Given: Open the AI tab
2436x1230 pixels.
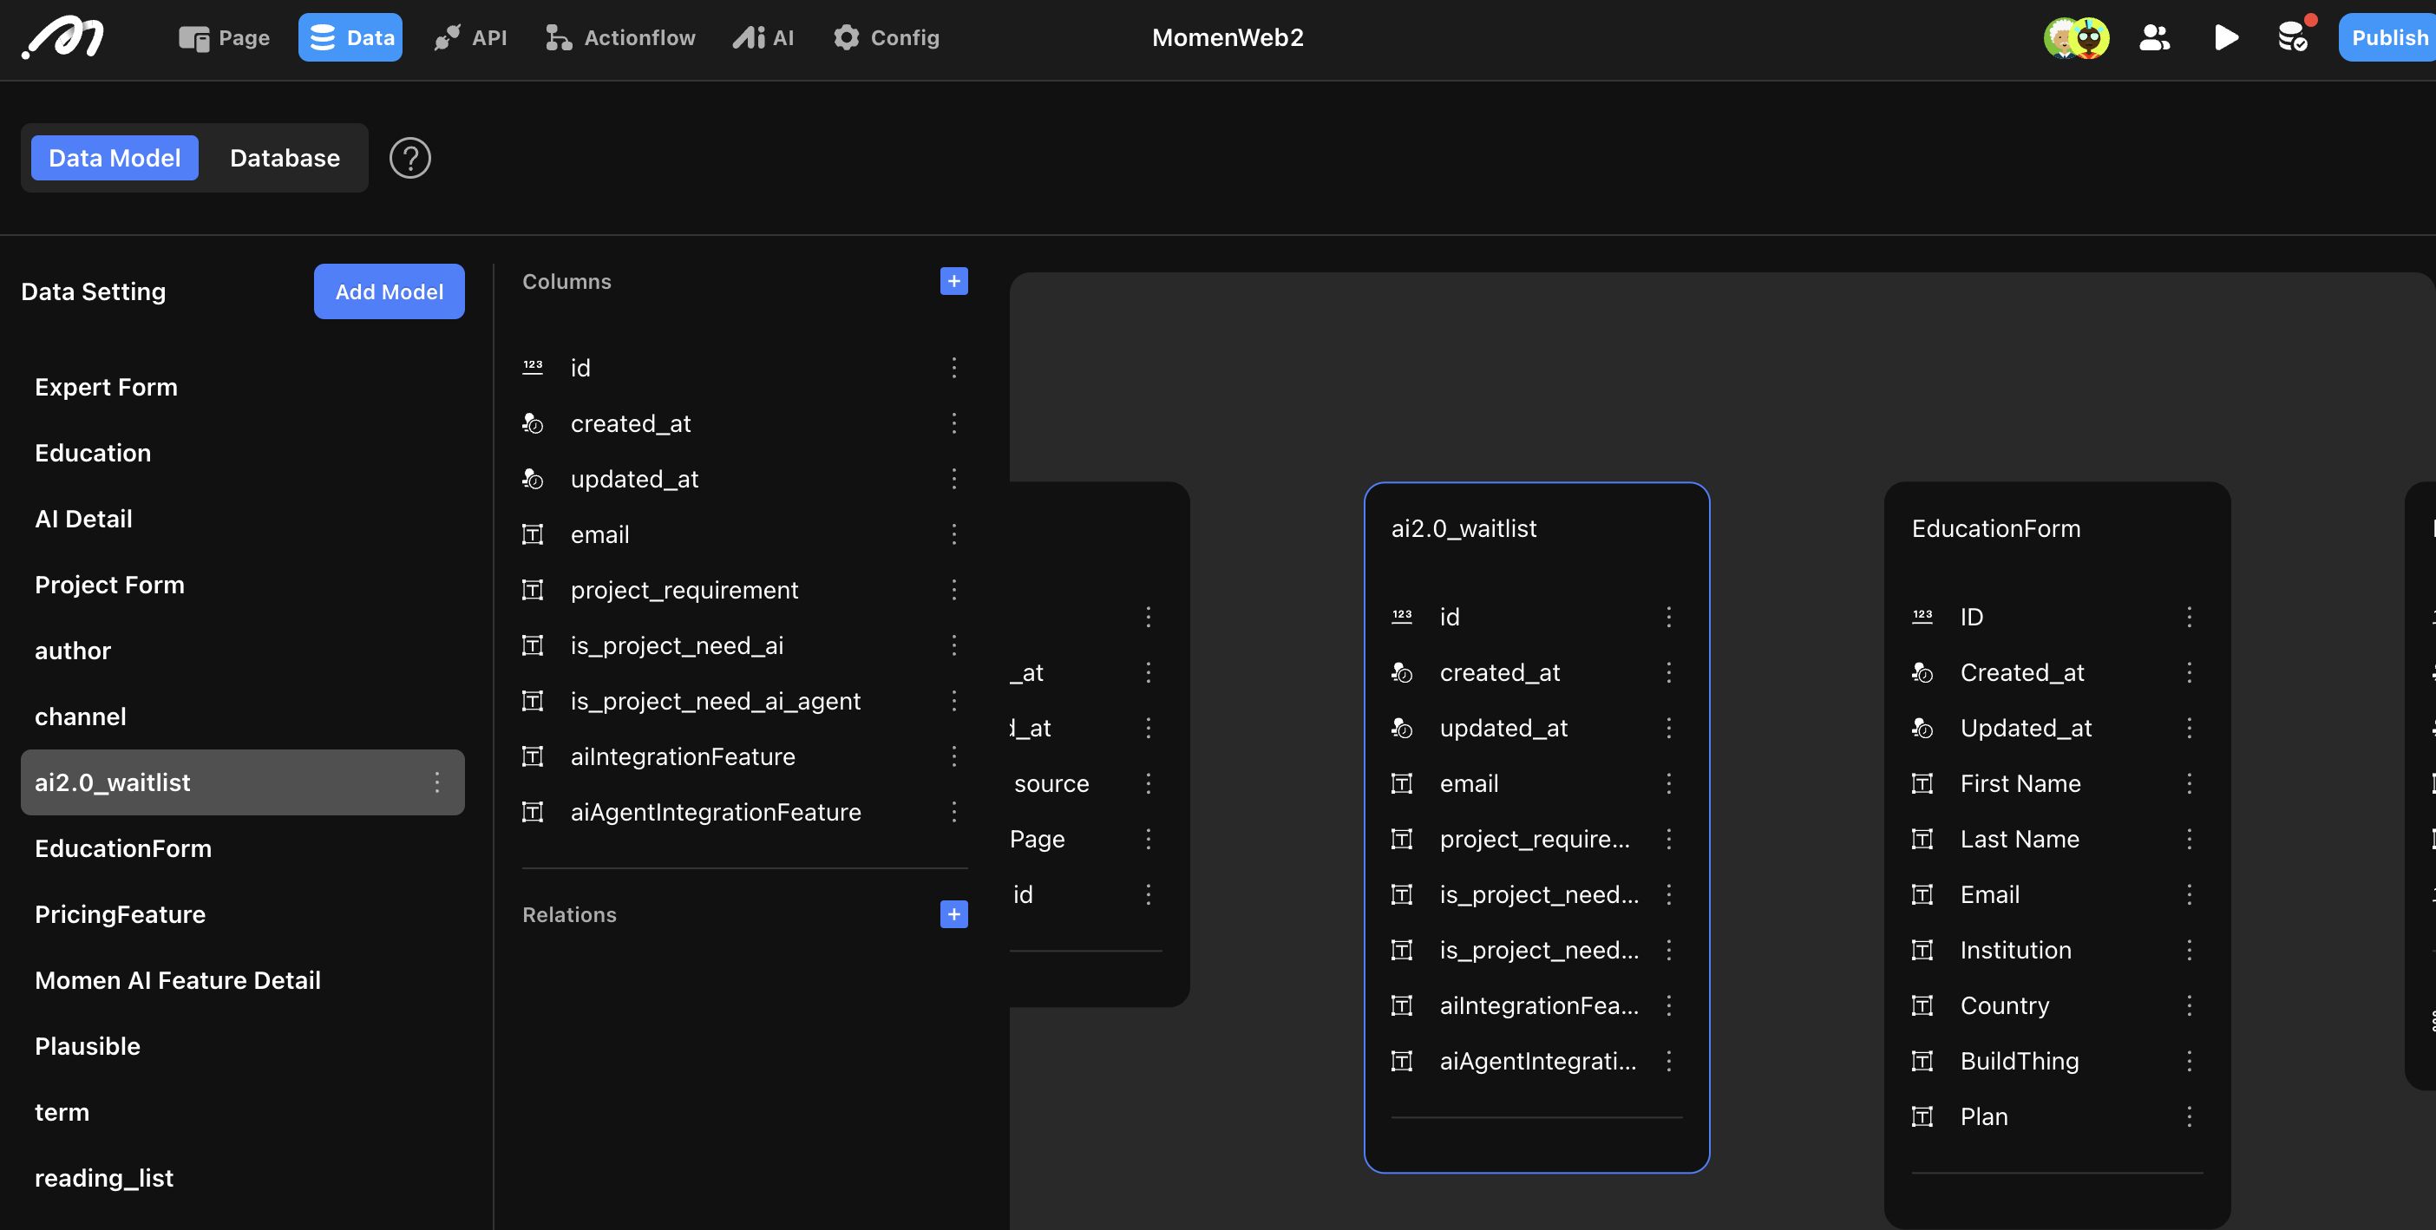Looking at the screenshot, I should click(763, 38).
